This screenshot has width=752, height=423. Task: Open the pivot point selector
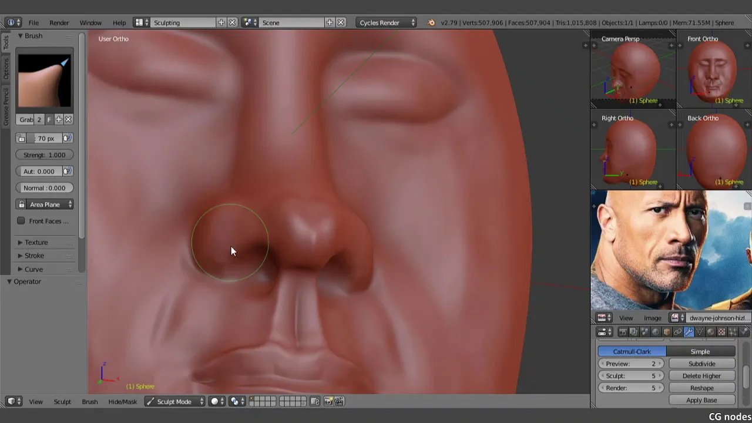click(237, 401)
